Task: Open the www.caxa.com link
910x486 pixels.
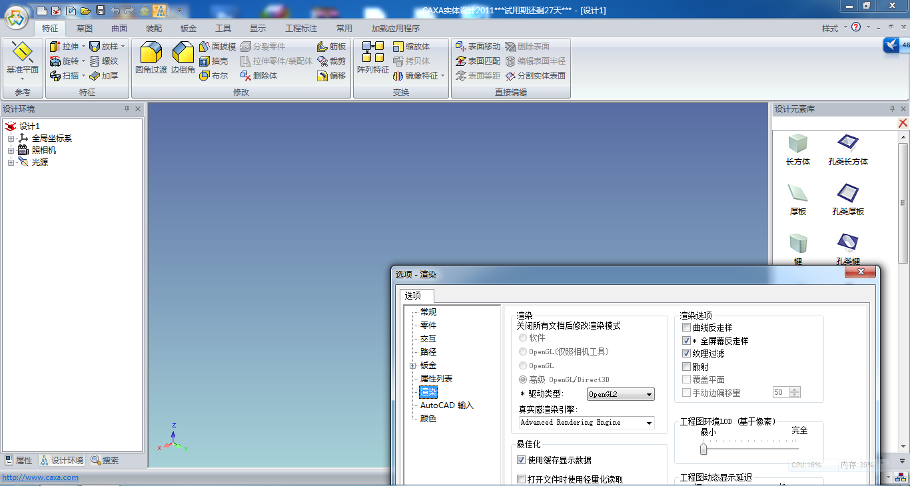Action: (41, 477)
